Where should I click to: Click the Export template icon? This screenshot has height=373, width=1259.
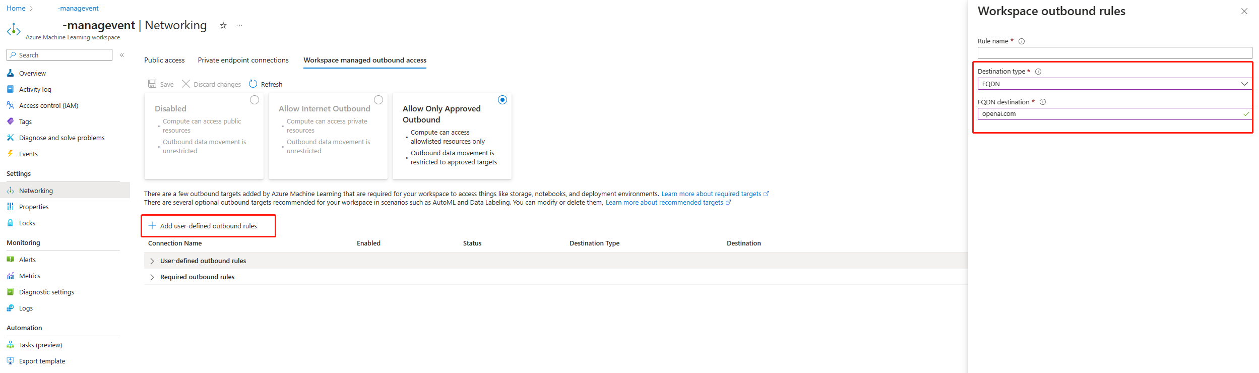click(x=10, y=361)
